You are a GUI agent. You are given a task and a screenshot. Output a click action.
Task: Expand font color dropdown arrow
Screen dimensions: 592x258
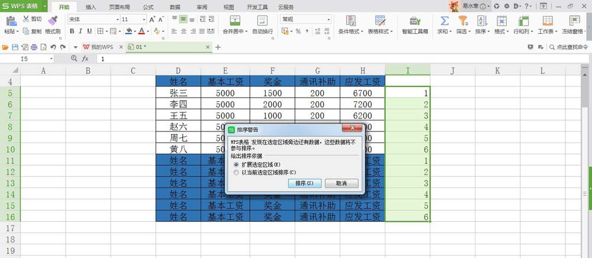[148, 32]
